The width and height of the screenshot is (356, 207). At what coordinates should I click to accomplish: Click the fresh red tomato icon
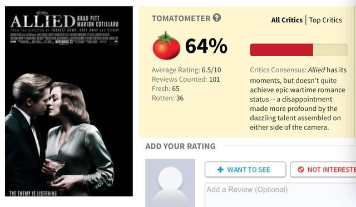tap(166, 46)
